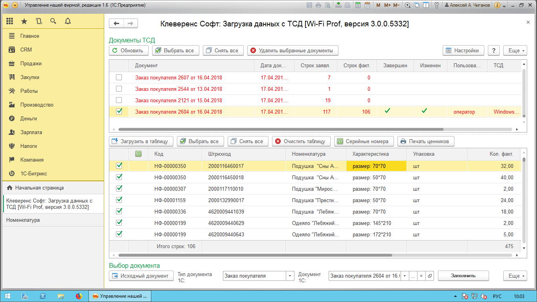Open the form icon in the Документ 1С field
This screenshot has height=302, width=537.
point(430,276)
